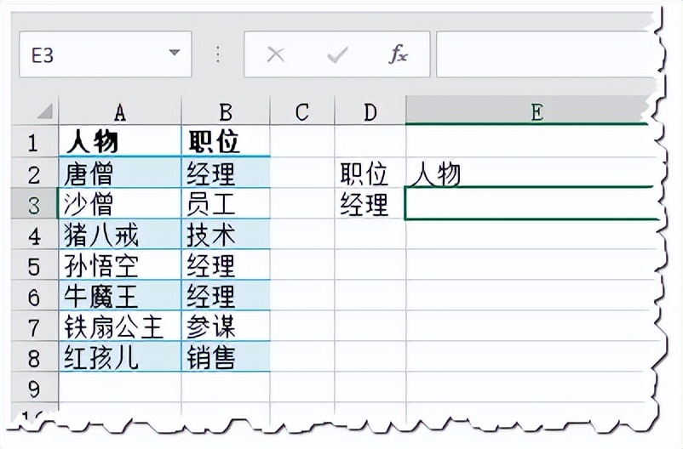Click cell B6 经理 beside 牛魔王
The width and height of the screenshot is (683, 449).
pyautogui.click(x=225, y=295)
